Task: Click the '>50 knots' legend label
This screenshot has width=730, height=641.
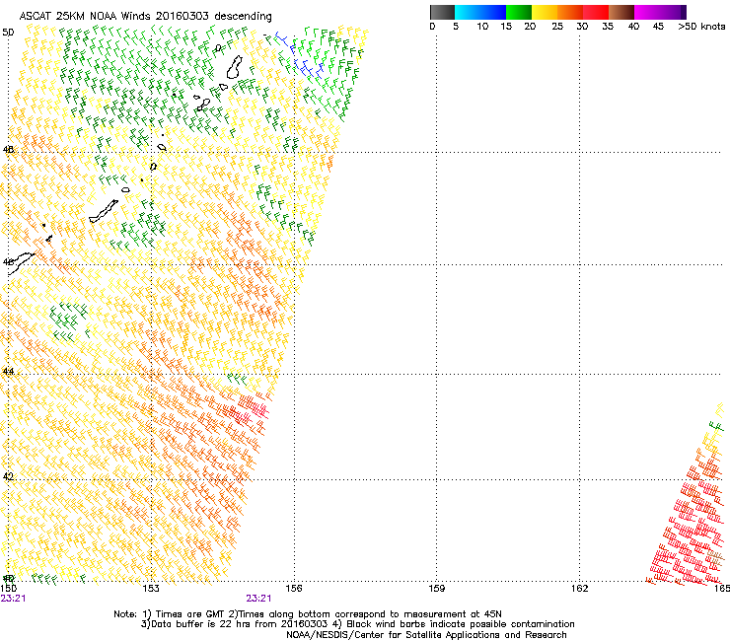Action: 701,26
